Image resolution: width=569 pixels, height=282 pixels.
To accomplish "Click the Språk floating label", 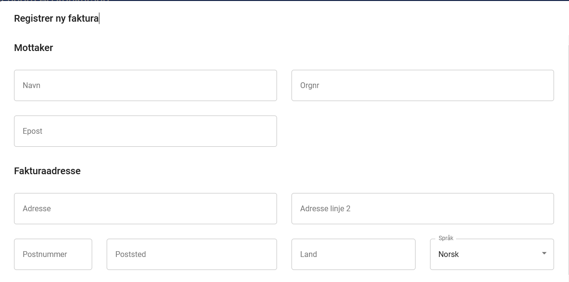I will point(446,239).
